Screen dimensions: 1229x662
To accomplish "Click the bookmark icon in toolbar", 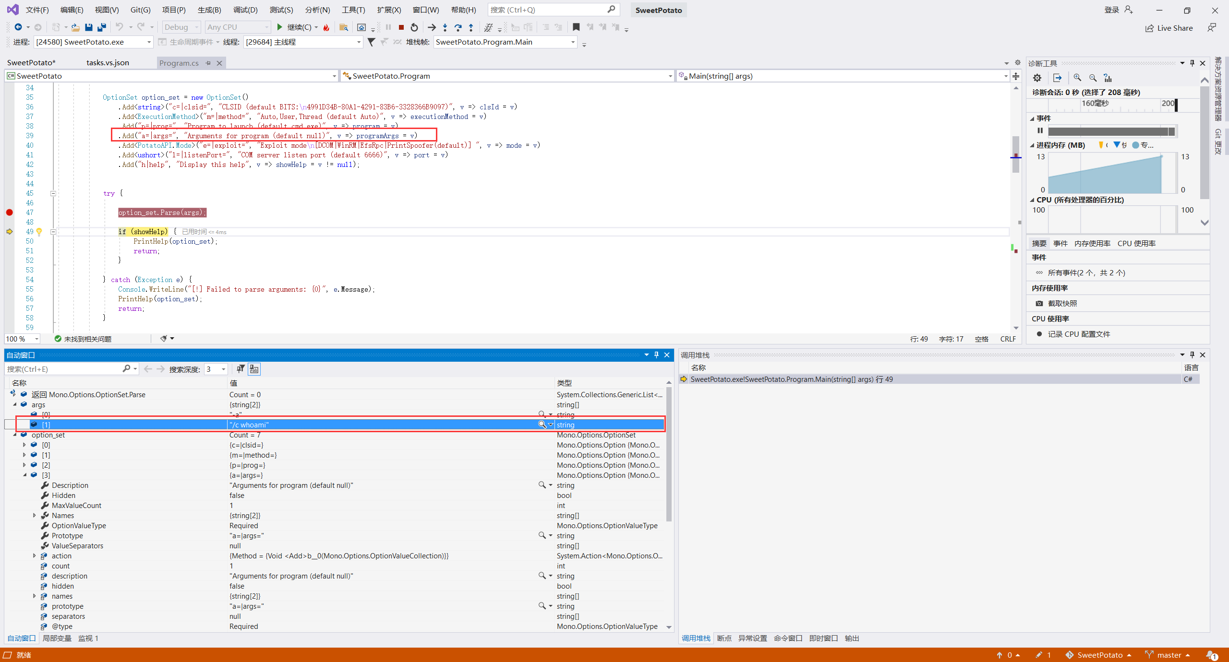I will tap(576, 27).
